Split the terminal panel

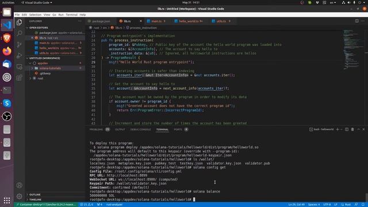347,129
